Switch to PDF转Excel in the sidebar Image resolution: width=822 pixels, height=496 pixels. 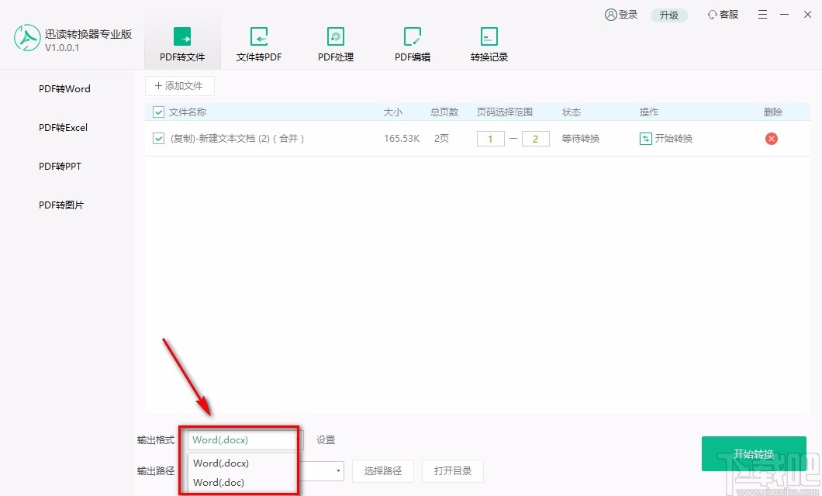coord(62,127)
